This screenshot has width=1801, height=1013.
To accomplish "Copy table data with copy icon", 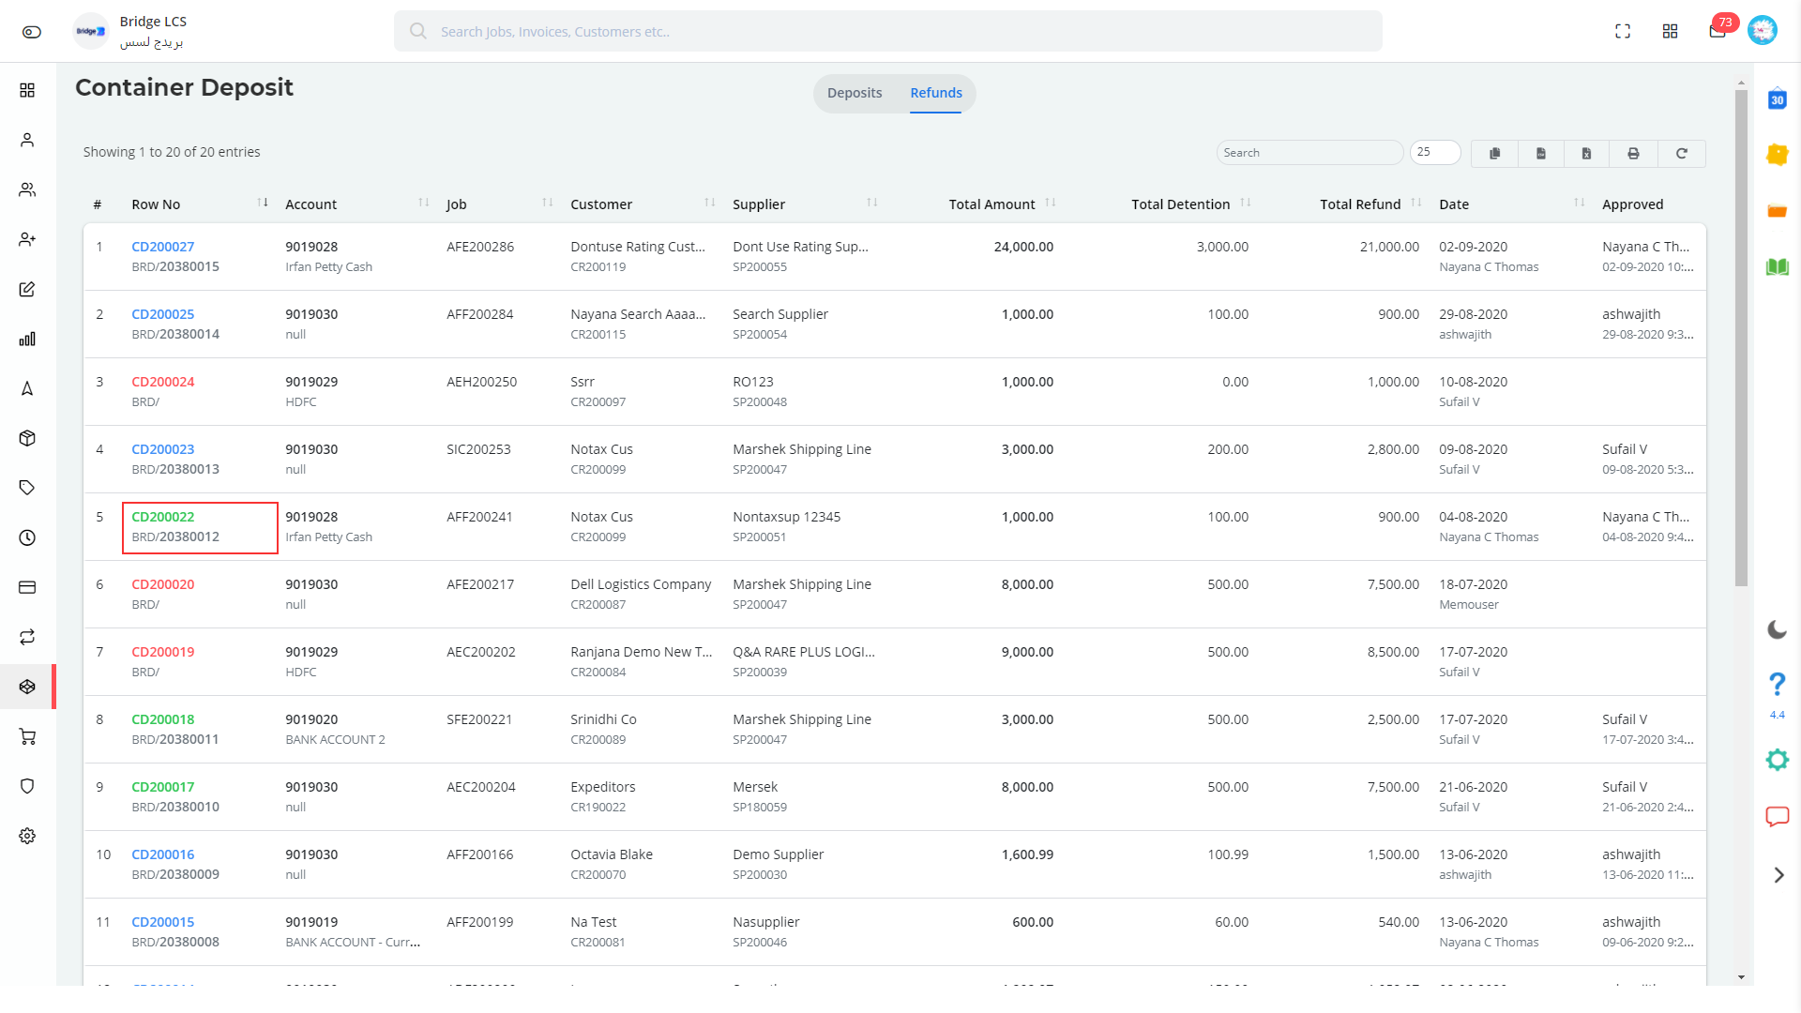I will click(x=1495, y=154).
